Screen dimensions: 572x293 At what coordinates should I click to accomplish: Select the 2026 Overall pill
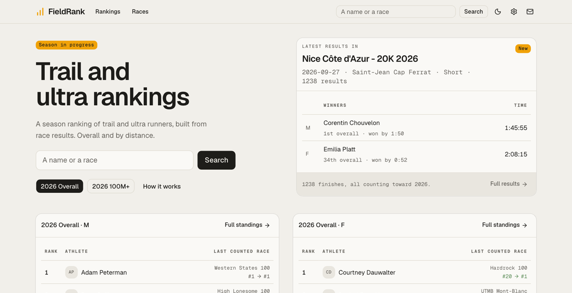60,186
